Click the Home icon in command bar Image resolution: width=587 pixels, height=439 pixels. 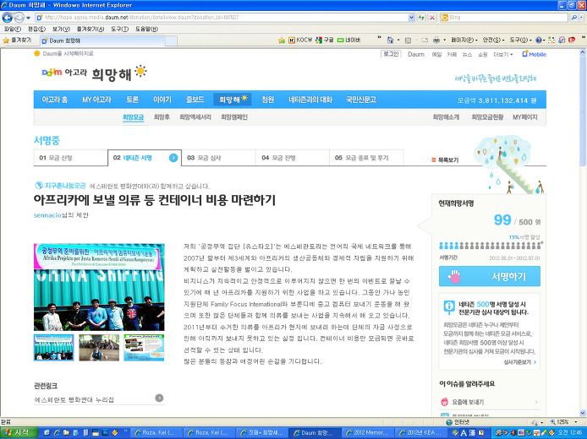click(x=390, y=40)
